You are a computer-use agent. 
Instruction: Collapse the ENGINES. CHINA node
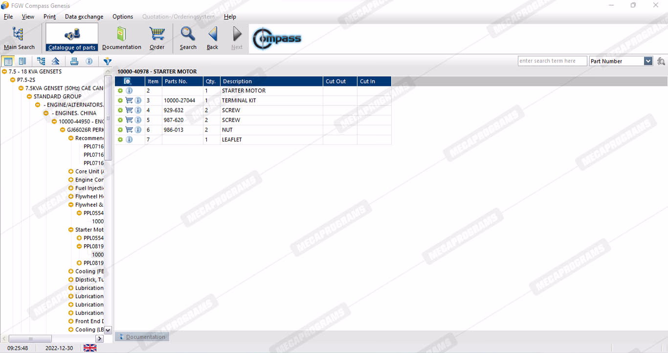46,113
